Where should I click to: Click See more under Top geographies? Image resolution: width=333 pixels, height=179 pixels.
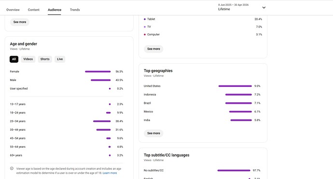tap(153, 133)
